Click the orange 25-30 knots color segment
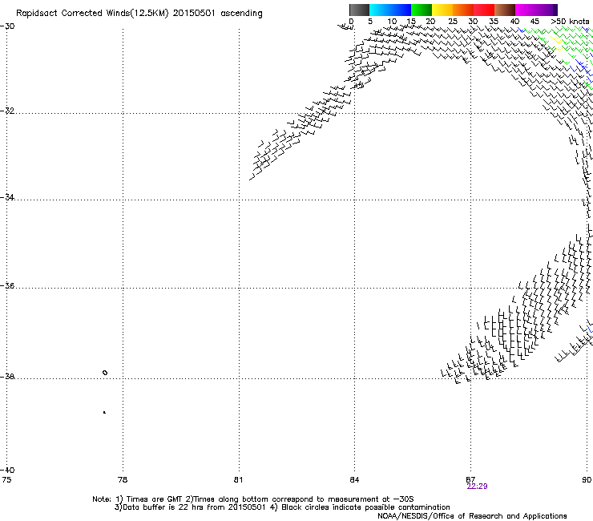The image size is (593, 521). pyautogui.click(x=463, y=10)
